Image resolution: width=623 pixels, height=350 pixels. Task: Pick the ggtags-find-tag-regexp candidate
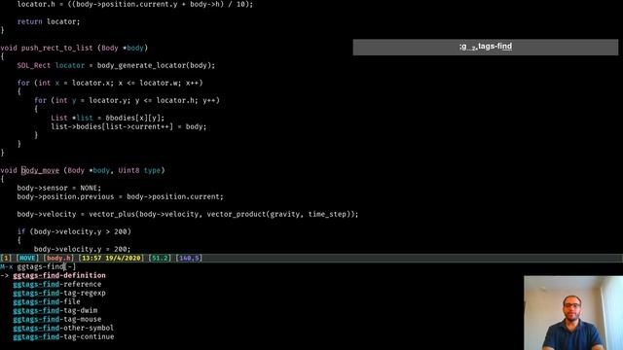click(x=59, y=293)
